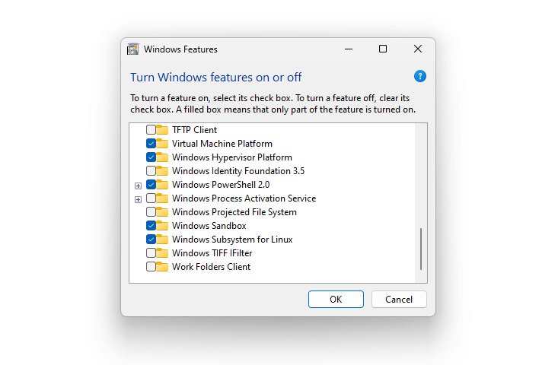Select Windows Subsystem for Linux label
Image resolution: width=558 pixels, height=365 pixels.
click(x=232, y=240)
